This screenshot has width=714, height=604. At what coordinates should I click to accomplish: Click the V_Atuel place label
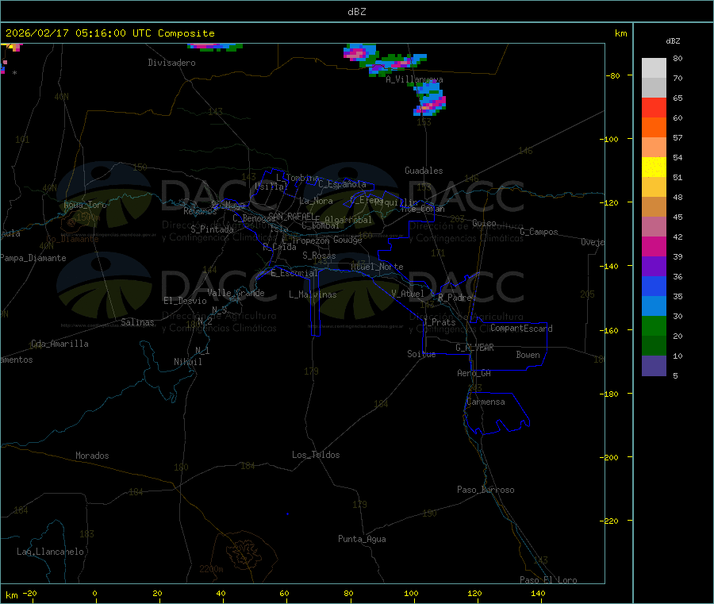(x=408, y=294)
